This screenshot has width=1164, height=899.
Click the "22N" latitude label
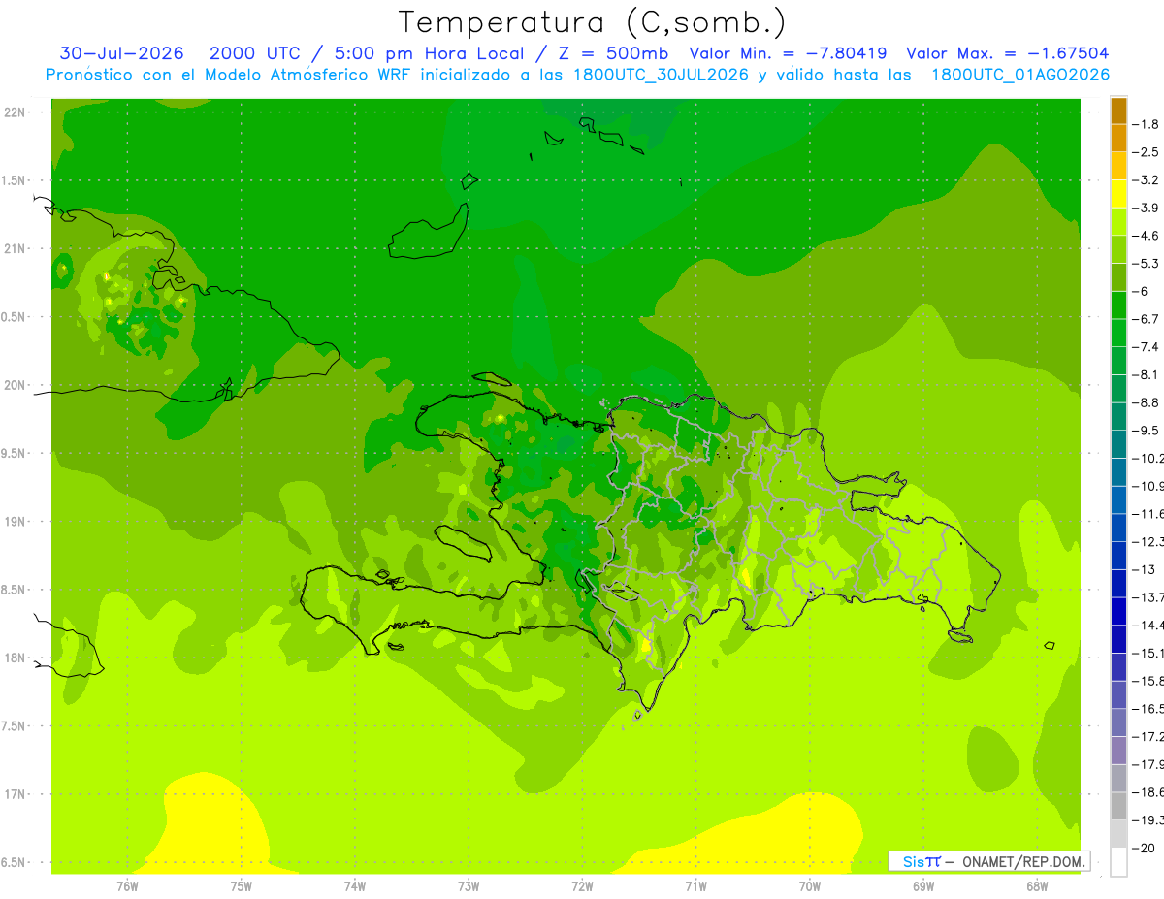[x=16, y=112]
